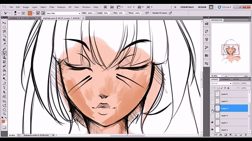Click the delete layer trash icon
Image resolution: width=252 pixels, height=141 pixels.
(x=246, y=135)
